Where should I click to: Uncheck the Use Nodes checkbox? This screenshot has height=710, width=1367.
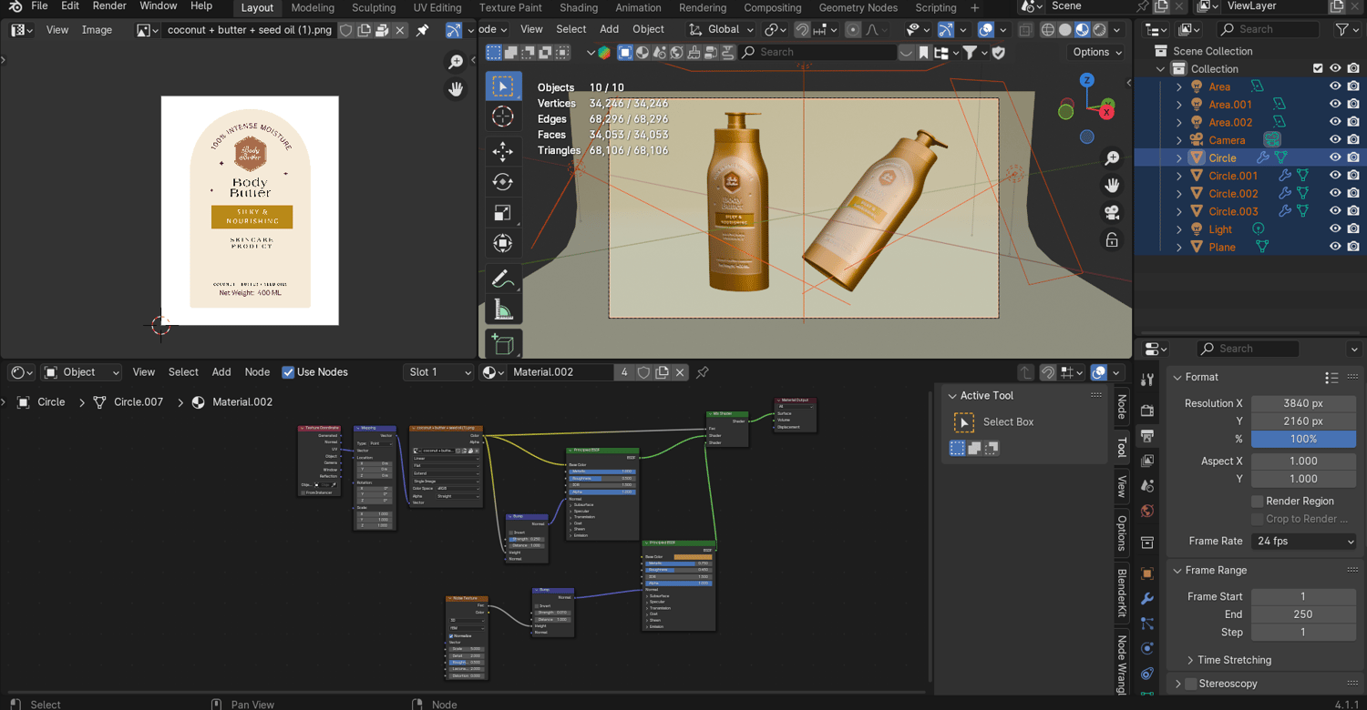click(288, 372)
